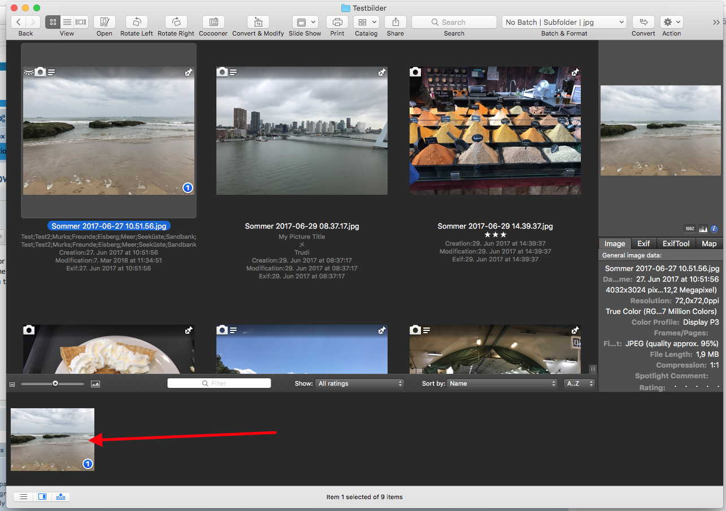726x511 pixels.
Task: Select the beach thumbnail in the drop area
Action: 53,439
